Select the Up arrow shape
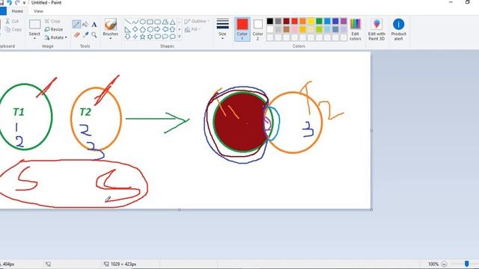The image size is (479, 269). coord(172,29)
